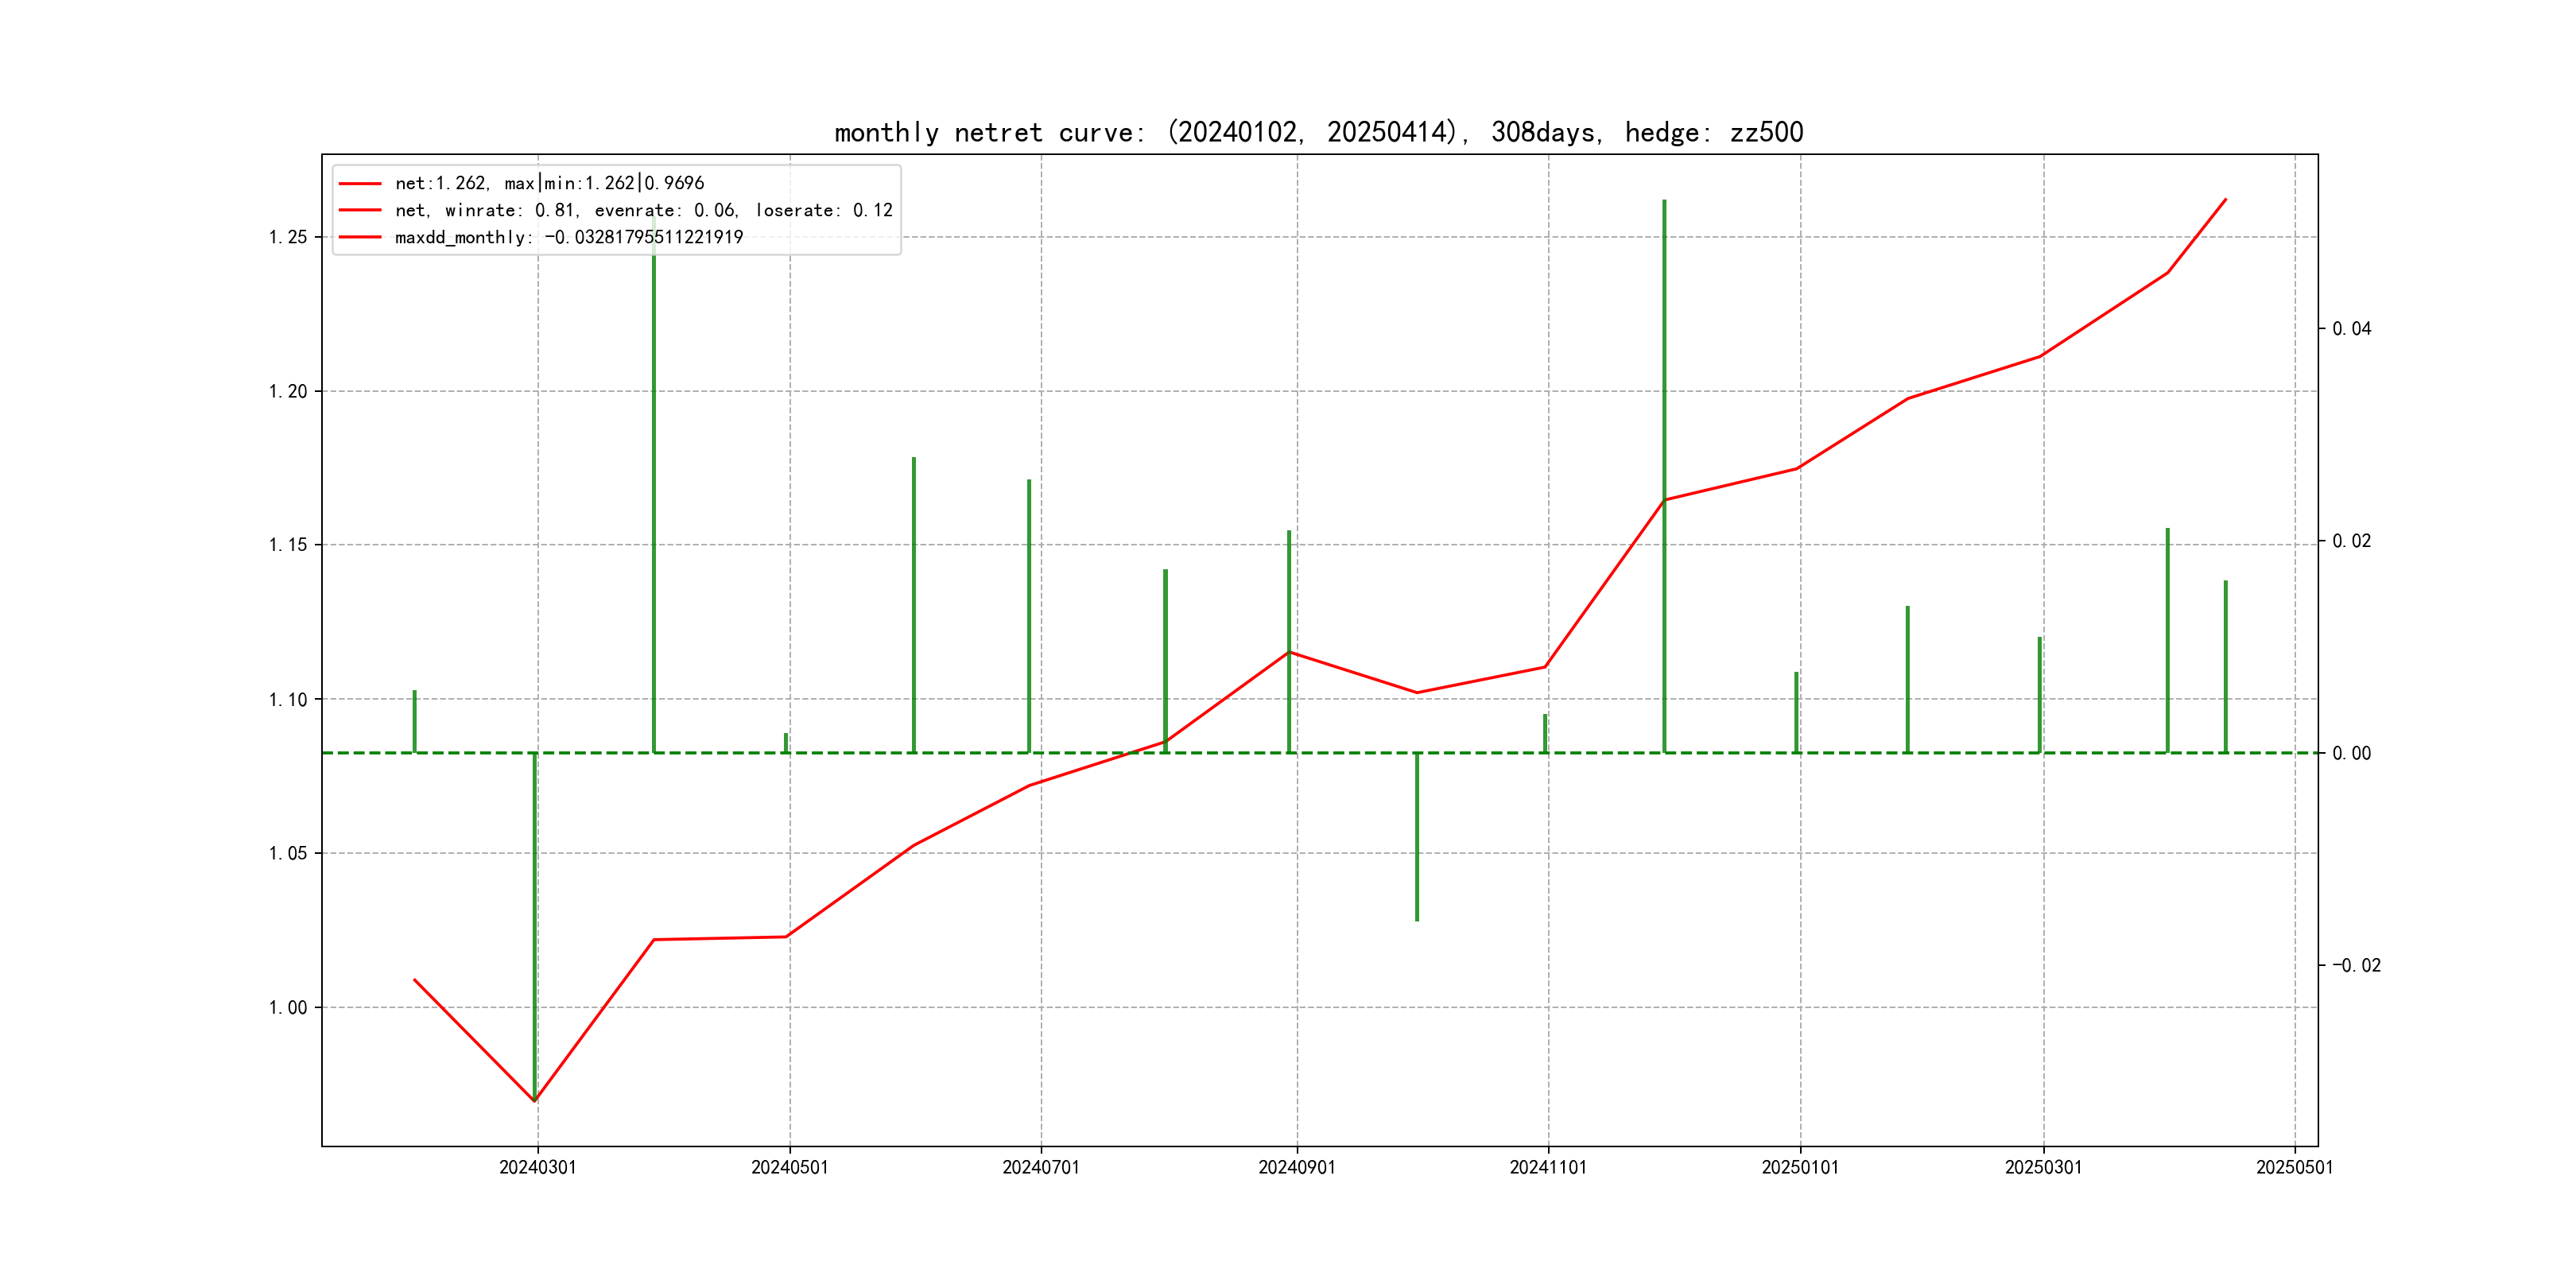Screen dimensions: 2576x1288
Task: Click the 20250501 x-axis date label
Action: (x=2294, y=1167)
